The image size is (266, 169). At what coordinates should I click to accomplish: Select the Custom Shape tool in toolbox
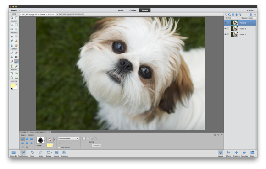tap(17, 62)
